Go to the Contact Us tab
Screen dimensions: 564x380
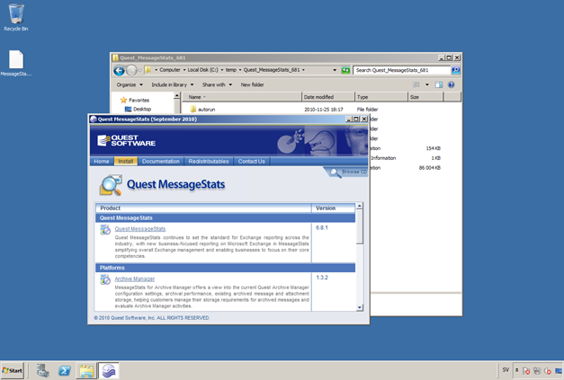(252, 162)
